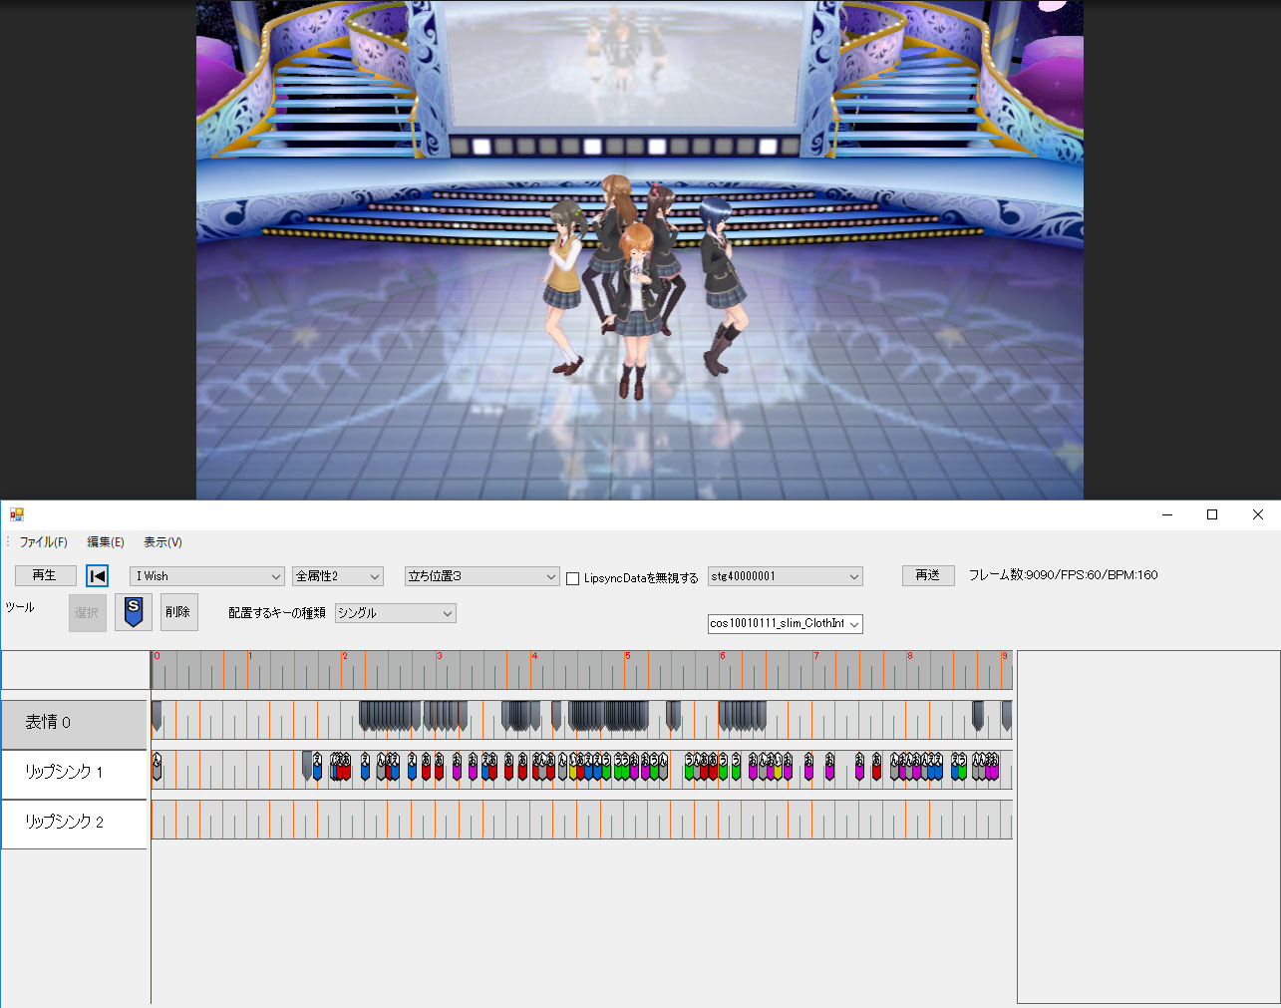This screenshot has width=1281, height=1008.
Task: Select the first blue え key in リップシンク 1
Action: point(317,766)
